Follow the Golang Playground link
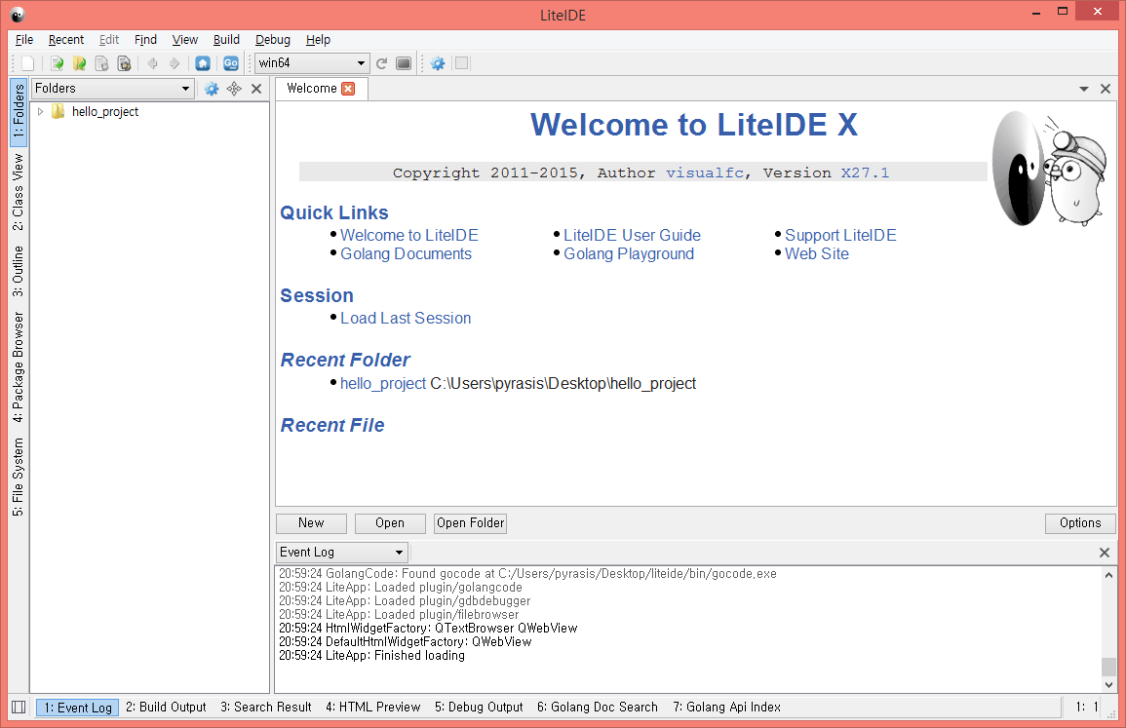This screenshot has width=1126, height=728. pos(629,254)
